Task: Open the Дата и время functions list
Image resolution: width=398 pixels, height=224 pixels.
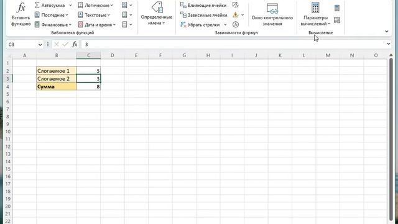Action: coord(97,25)
